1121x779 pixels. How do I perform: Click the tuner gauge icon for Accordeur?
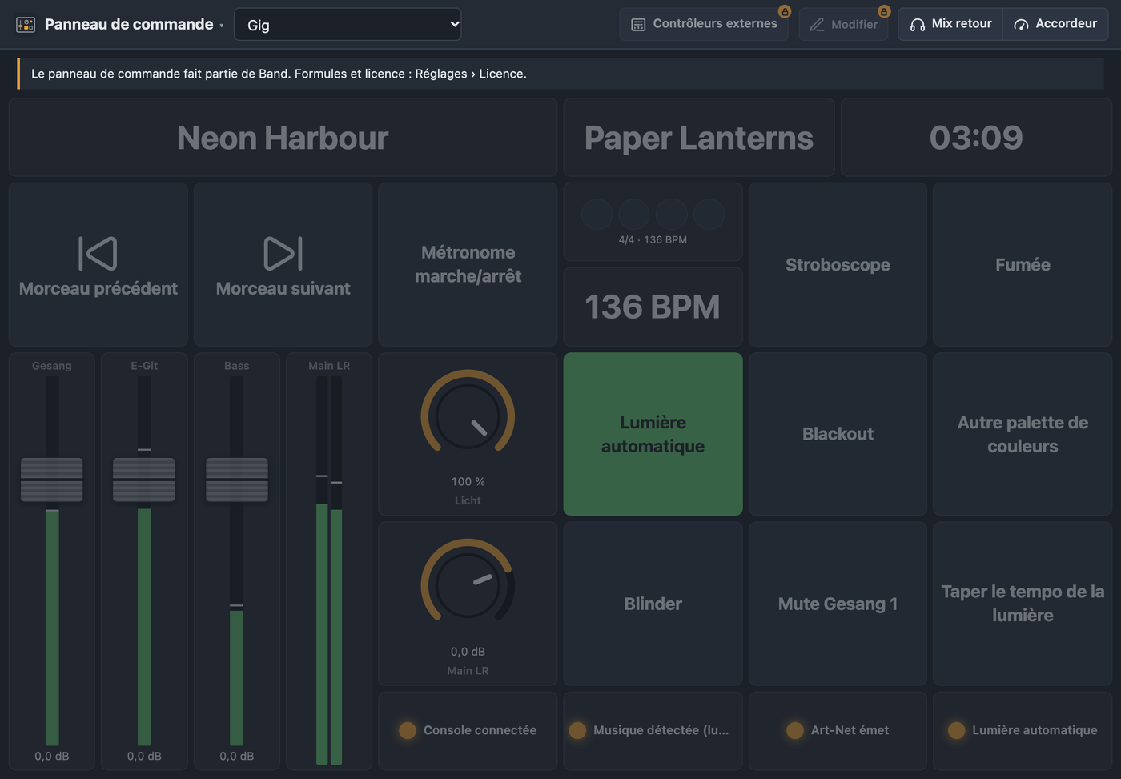[1021, 25]
